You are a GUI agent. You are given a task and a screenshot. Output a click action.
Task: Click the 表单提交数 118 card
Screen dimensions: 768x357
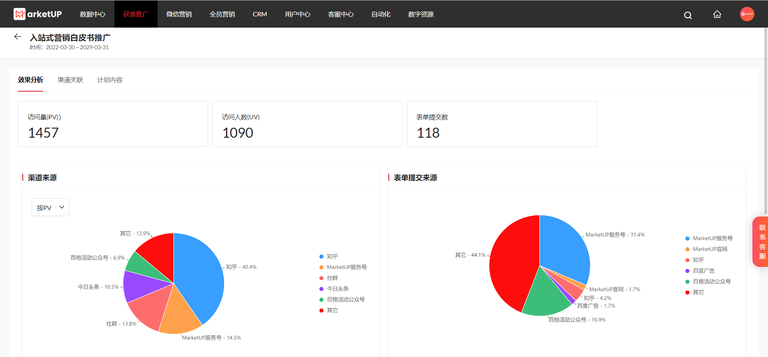click(502, 124)
